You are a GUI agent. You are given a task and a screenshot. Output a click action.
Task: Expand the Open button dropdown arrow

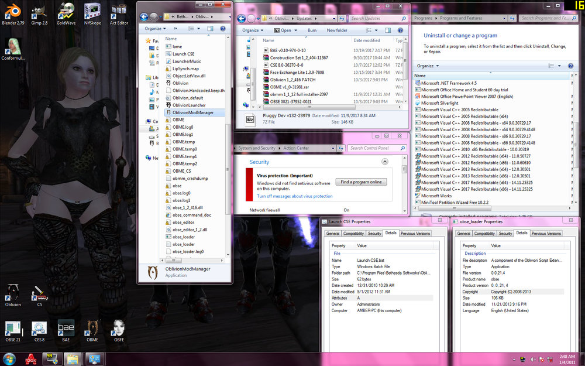coord(296,30)
